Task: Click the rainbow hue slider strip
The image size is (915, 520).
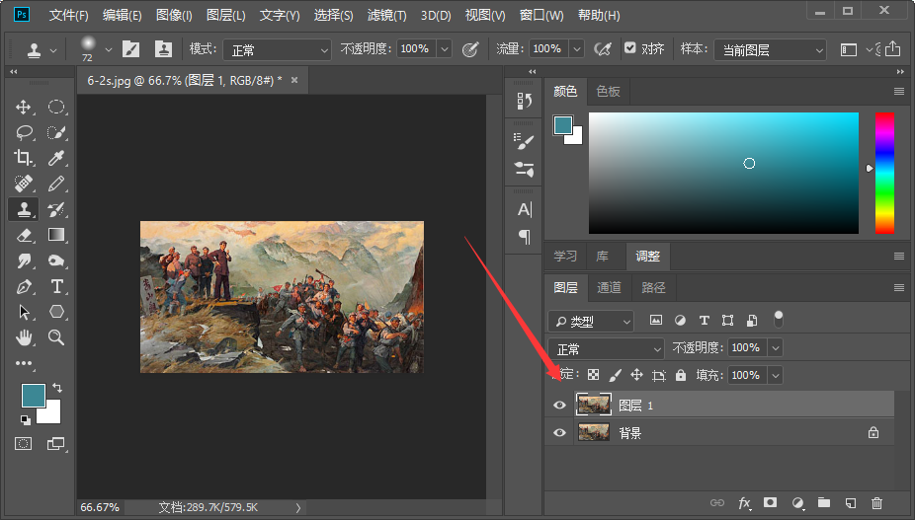Action: coord(884,173)
